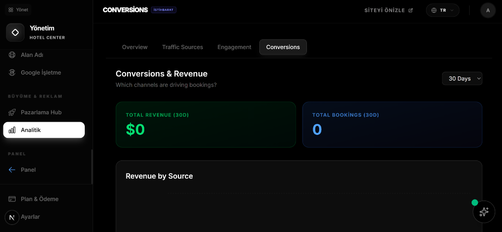The height and width of the screenshot is (232, 502).
Task: Click the rocket icon for Pazarlama Hub
Action: point(12,112)
